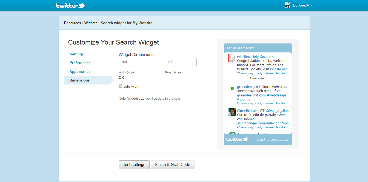Follow the saidmanager.com link
Image resolution: width=368 pixels, height=182 pixels.
click(264, 123)
